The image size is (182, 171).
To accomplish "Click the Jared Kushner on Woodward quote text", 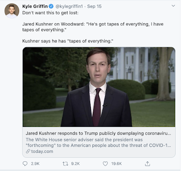I will (x=93, y=27).
